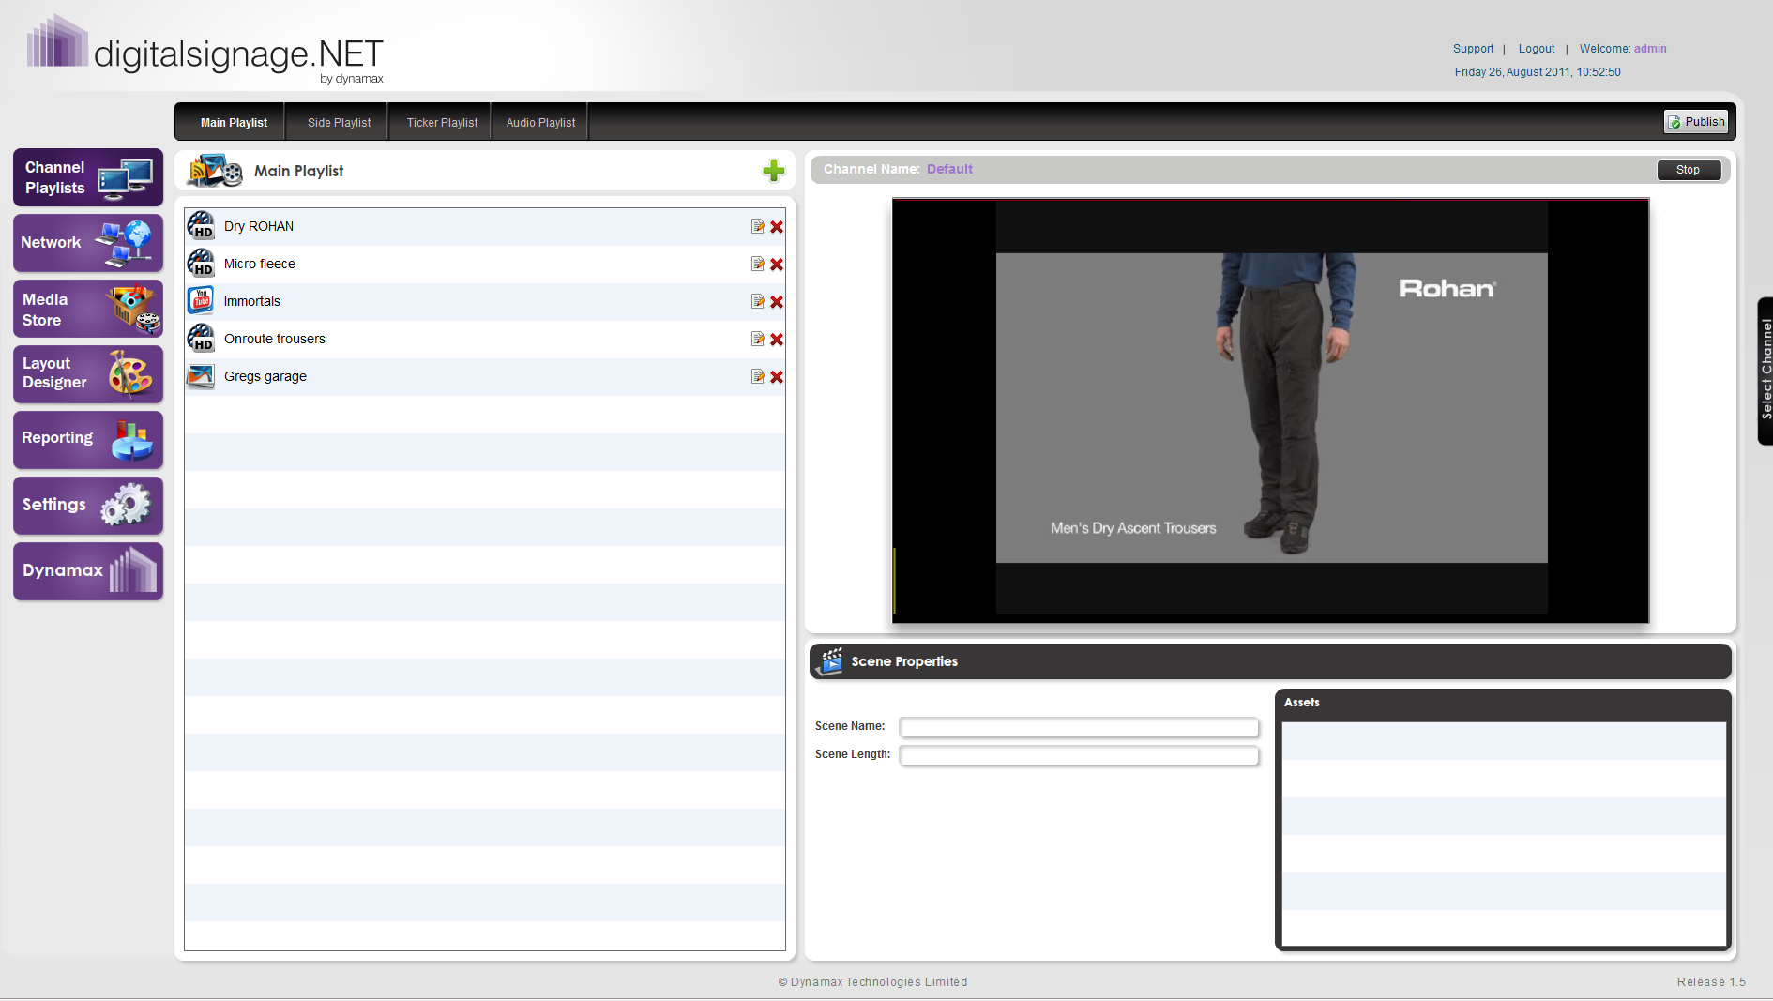Click the Dynamax Technologies Limited footer text
This screenshot has height=1001, width=1773.
[x=872, y=982]
